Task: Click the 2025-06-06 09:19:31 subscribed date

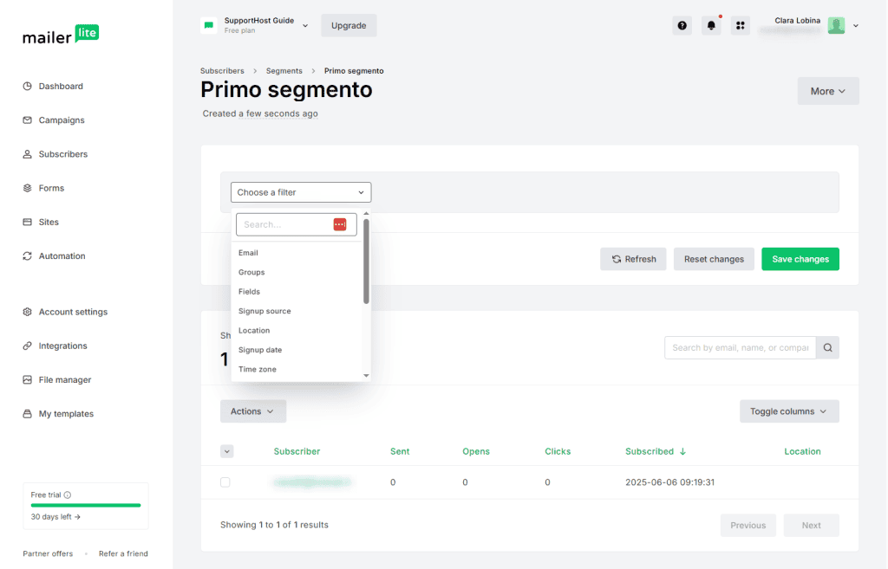Action: pyautogui.click(x=670, y=482)
